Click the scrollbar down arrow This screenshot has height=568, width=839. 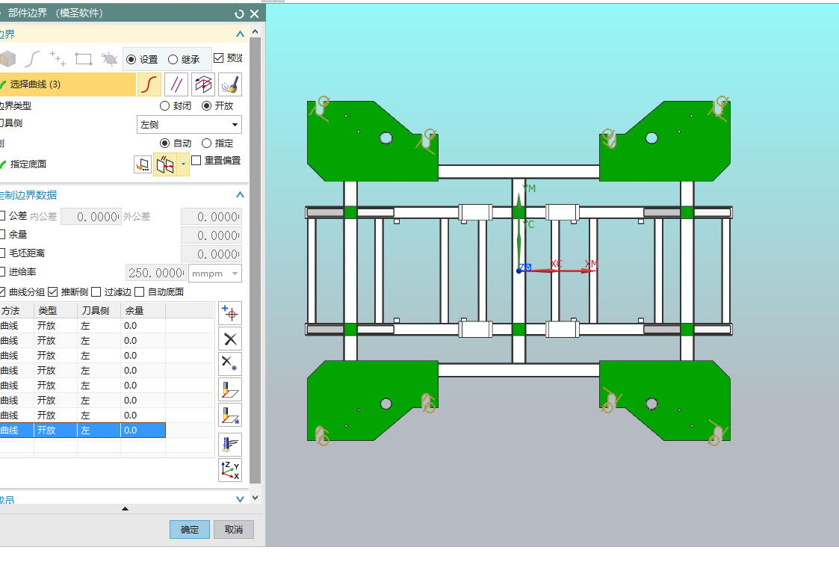click(256, 497)
